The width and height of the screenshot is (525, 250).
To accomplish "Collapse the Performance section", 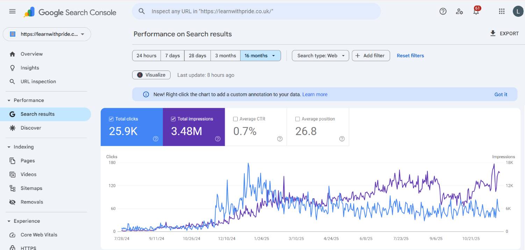I will pos(9,101).
